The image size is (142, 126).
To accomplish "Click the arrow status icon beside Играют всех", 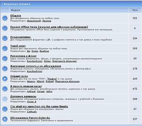I will click(x=5, y=79).
